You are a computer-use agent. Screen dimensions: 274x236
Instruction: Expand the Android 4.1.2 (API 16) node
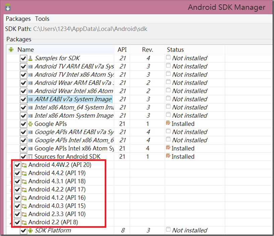click(x=11, y=199)
